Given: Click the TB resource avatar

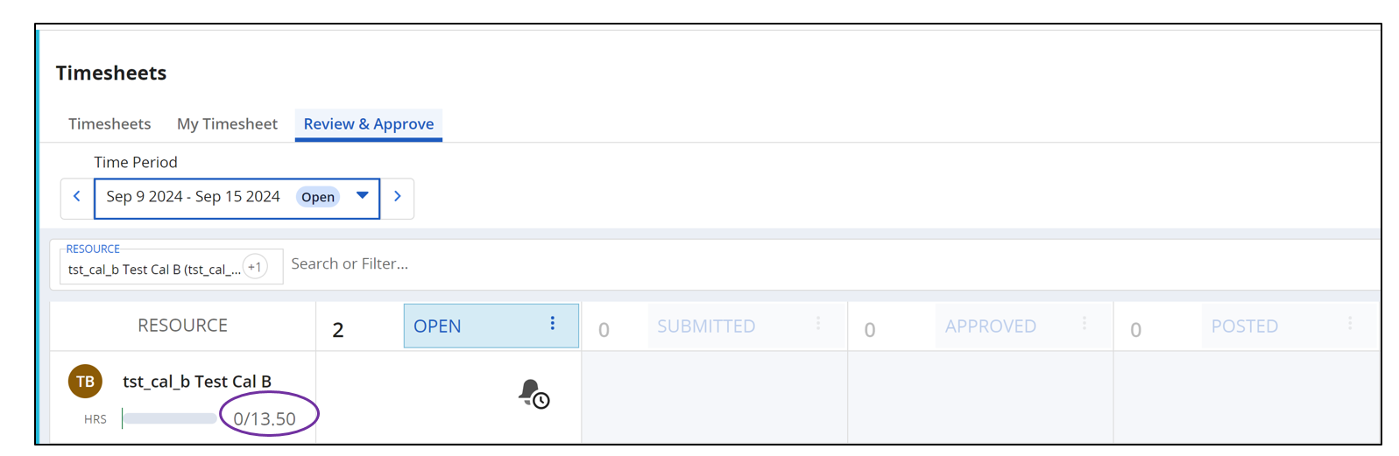Looking at the screenshot, I should (86, 382).
